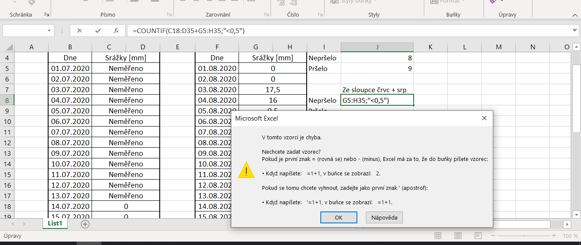
Task: Switch to Page Break Preview icon
Action: (478, 236)
